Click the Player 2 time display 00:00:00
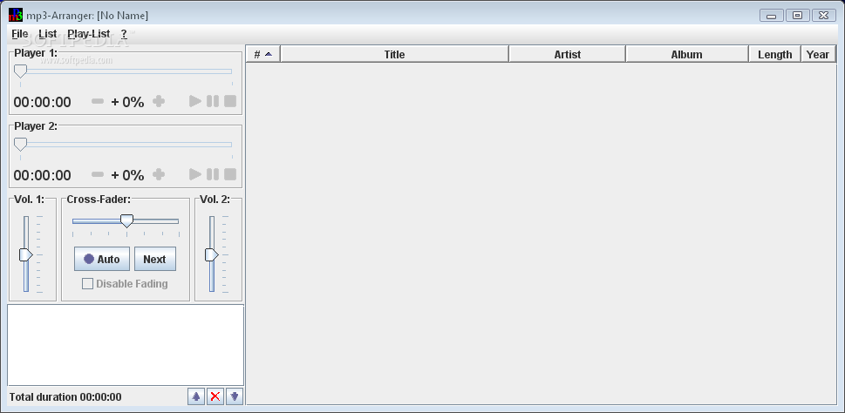 point(42,175)
